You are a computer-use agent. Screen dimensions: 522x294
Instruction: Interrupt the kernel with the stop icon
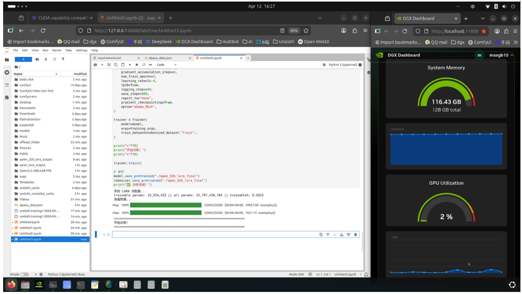(x=136, y=65)
